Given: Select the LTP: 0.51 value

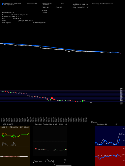Looking at the screenshot, I should coord(46,7).
